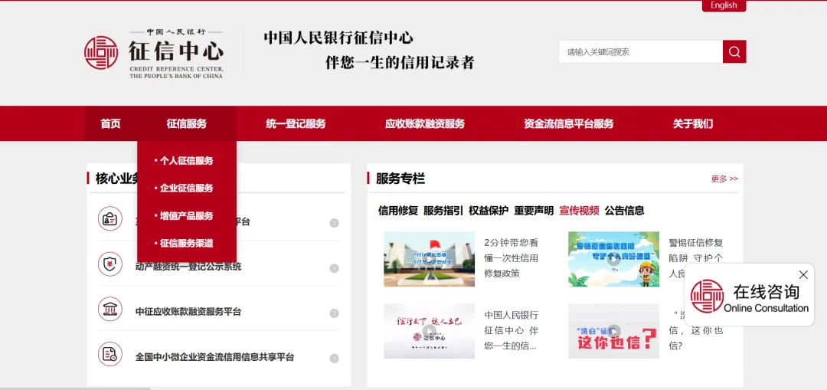
Task: Click the red search magnifier button
Action: [734, 51]
